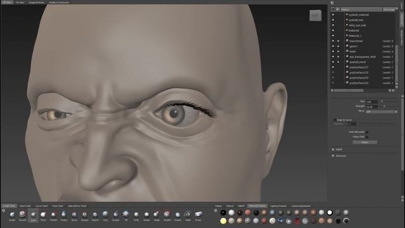Select the Repeat tool
Image resolution: width=405 pixels, height=228 pixels.
pos(84,215)
